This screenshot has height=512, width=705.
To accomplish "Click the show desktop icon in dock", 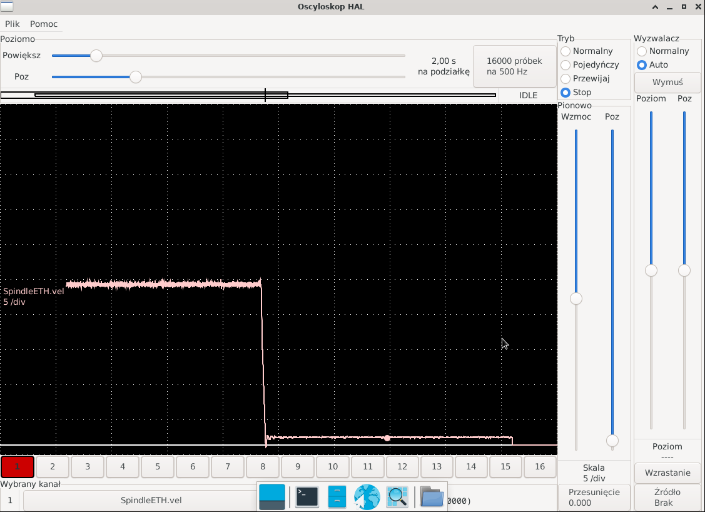I will pyautogui.click(x=272, y=497).
